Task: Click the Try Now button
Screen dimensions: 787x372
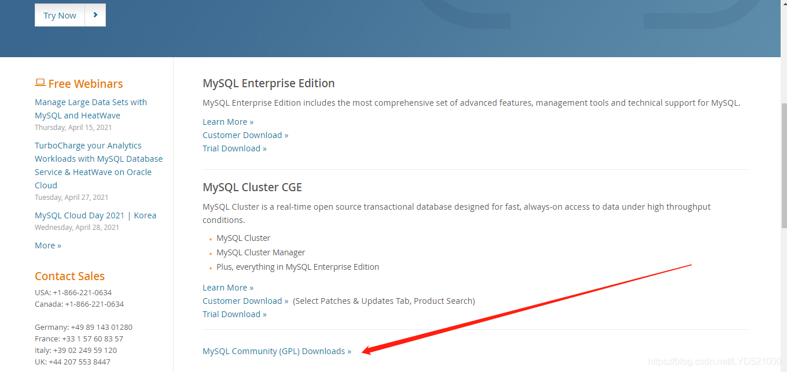Action: click(70, 15)
